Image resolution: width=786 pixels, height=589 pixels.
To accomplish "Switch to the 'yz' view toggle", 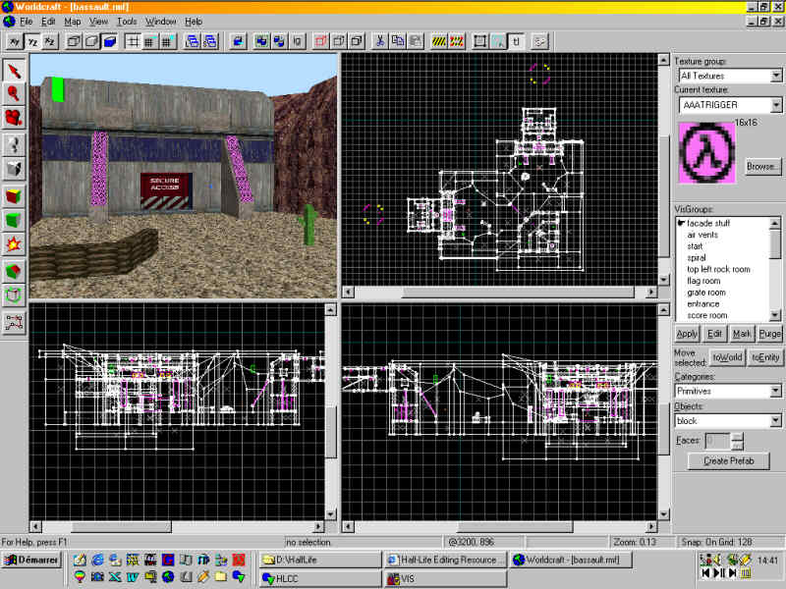I will 32,41.
